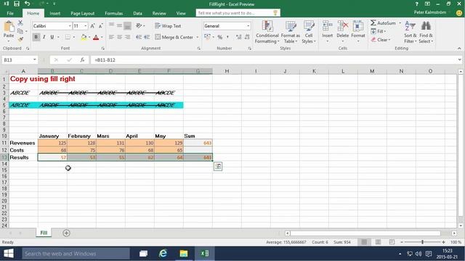Screen dimensions: 465x261
Task: Expand the Name Box dropdown
Action: click(x=35, y=59)
